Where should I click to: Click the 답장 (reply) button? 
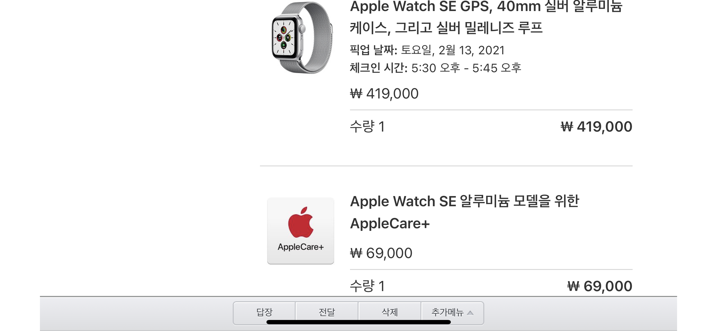(264, 313)
